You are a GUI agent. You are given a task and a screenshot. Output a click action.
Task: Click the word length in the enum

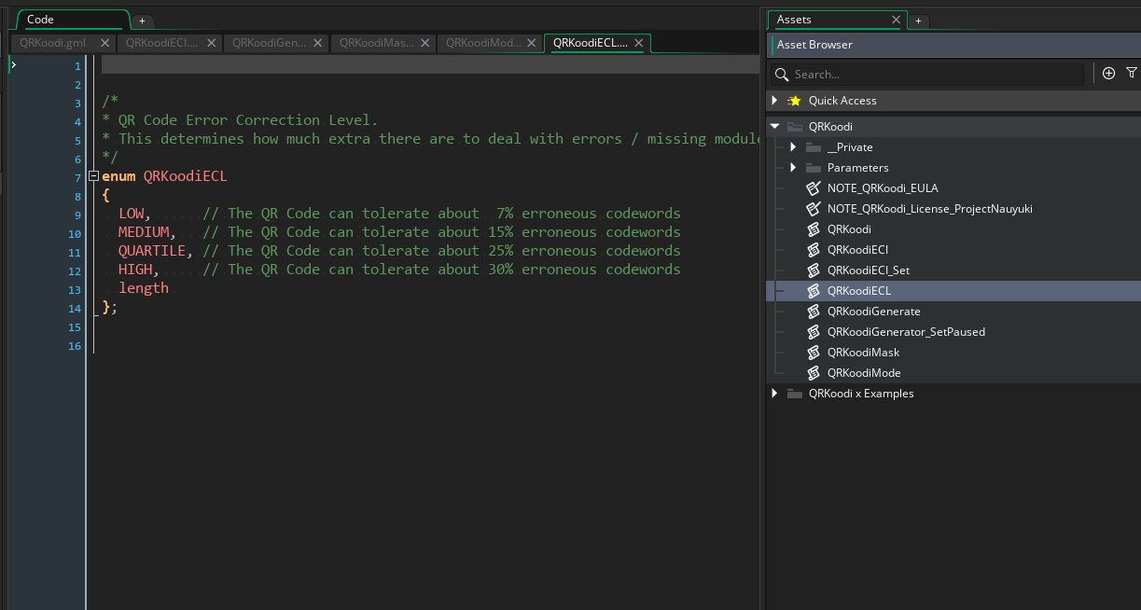coord(144,288)
